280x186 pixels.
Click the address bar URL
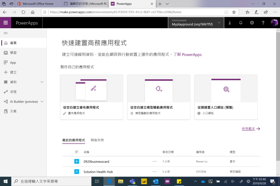pyautogui.click(x=116, y=12)
